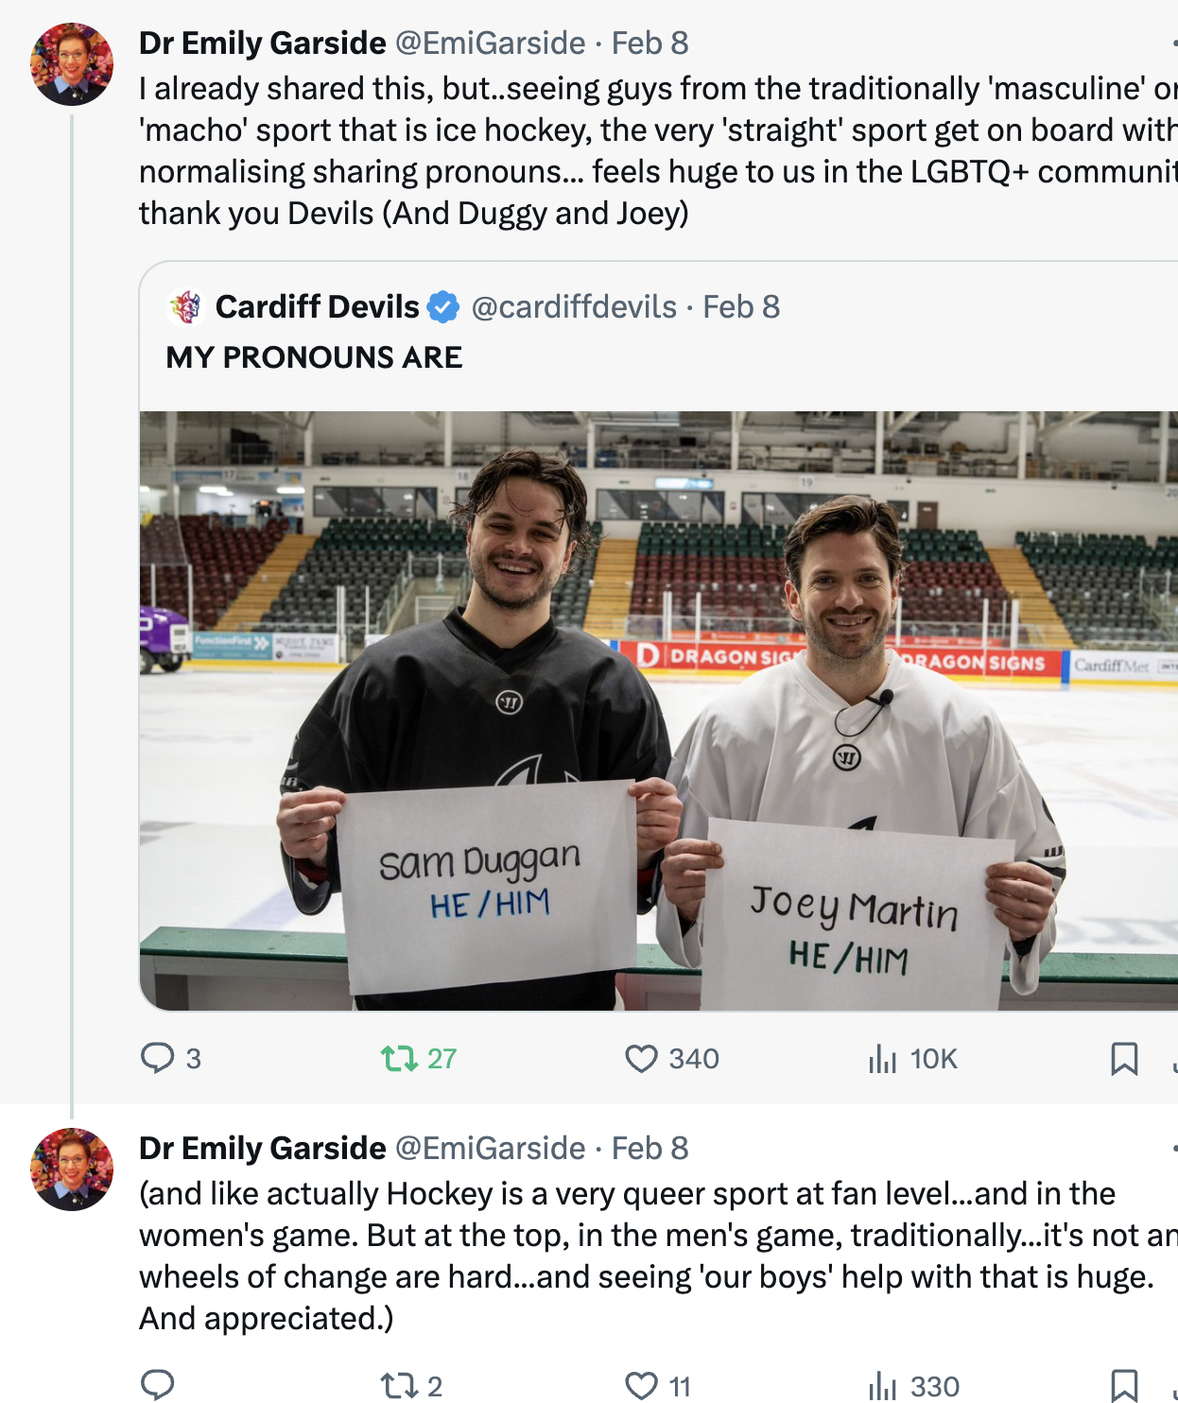This screenshot has height=1403, width=1178.
Task: Reply to the first tweet with 3 replies
Action: pos(158,1058)
